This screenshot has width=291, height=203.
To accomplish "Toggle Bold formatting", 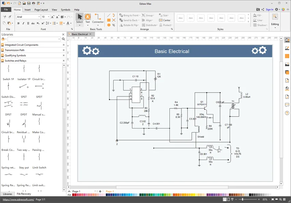I will [18, 23].
